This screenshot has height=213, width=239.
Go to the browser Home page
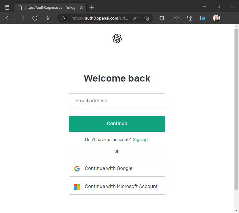pos(48,18)
